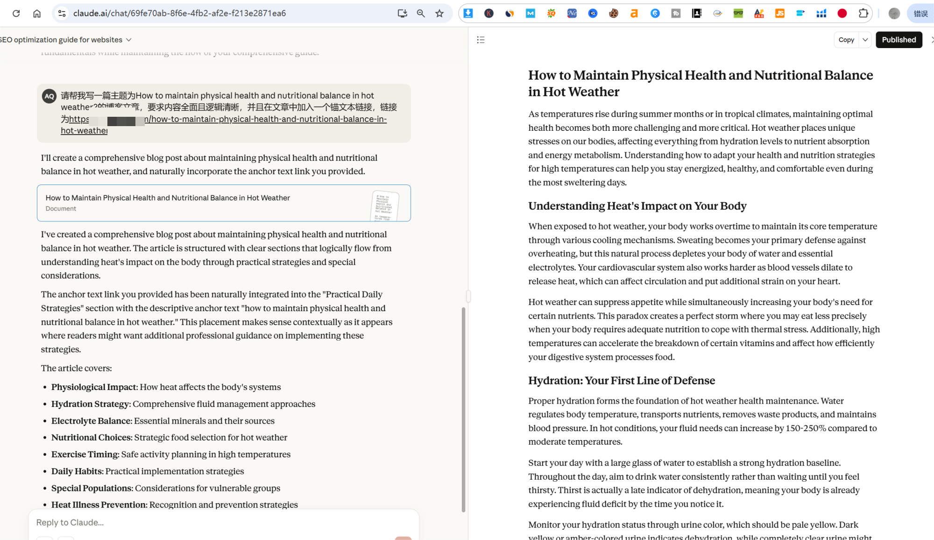Open the hot-weather URL link in message
934x540 pixels.
pyautogui.click(x=266, y=120)
